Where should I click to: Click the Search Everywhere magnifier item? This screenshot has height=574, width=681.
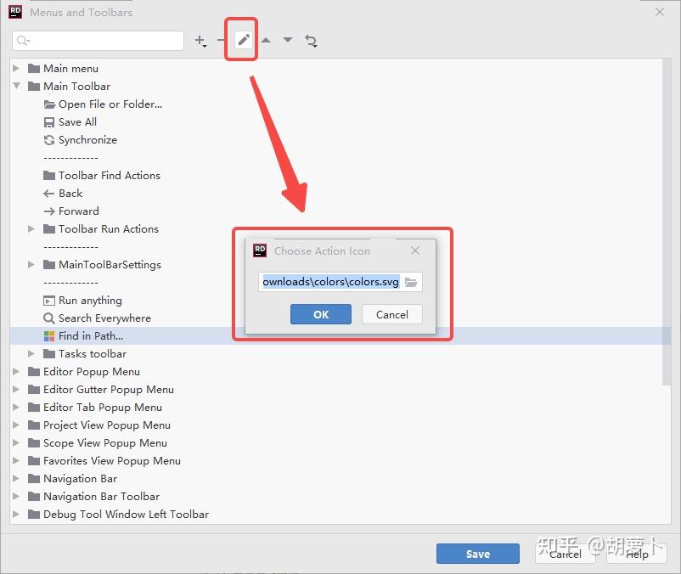[x=98, y=318]
